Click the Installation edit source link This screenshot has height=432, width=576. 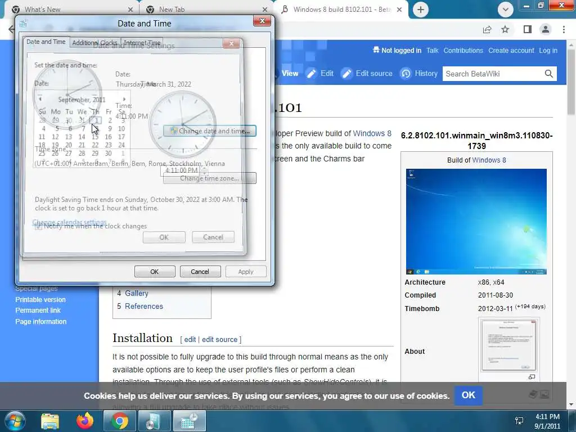pyautogui.click(x=220, y=339)
